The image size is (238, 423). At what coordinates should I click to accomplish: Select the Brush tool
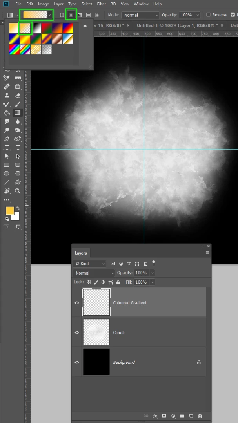pos(18,104)
